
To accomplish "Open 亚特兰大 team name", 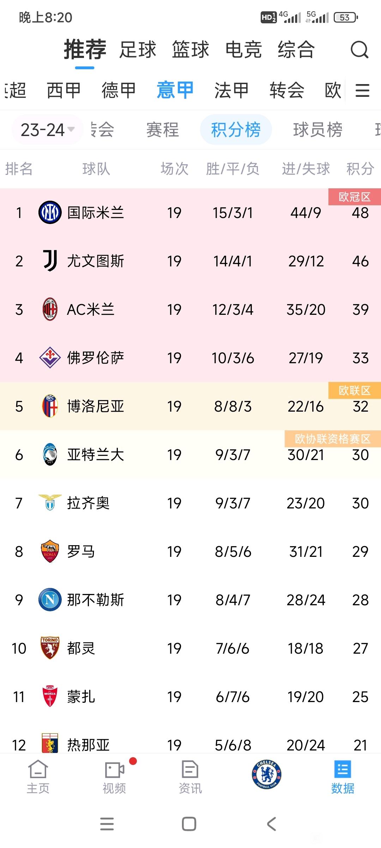I will 96,454.
